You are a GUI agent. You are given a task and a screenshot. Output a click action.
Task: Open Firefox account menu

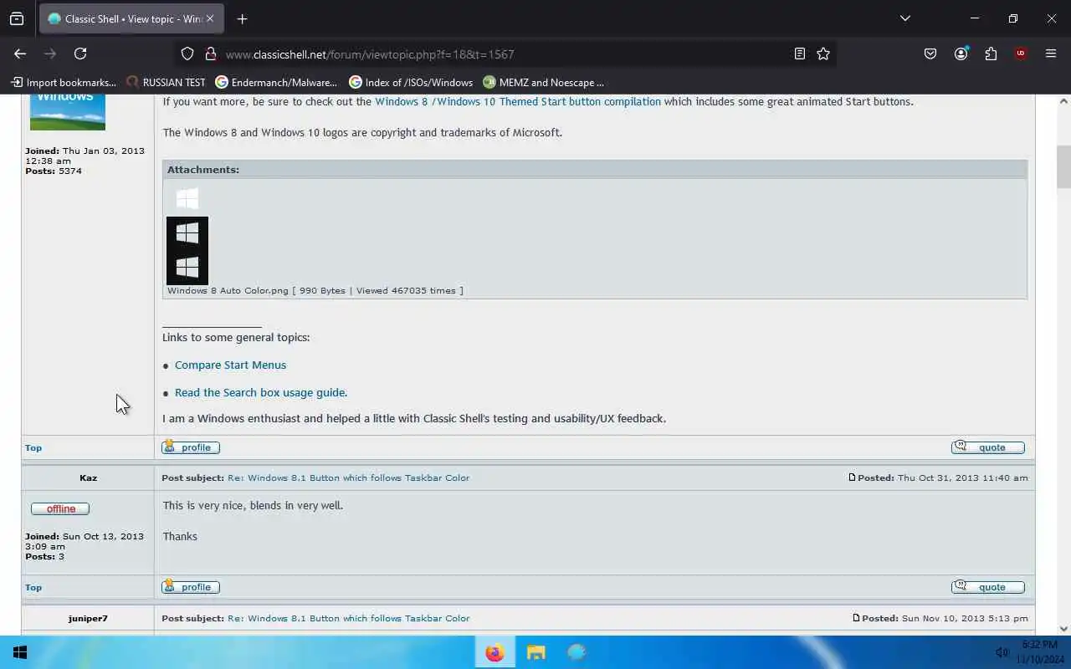961,54
